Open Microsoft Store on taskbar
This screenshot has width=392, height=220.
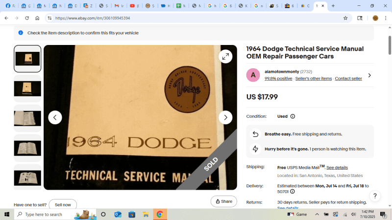[x=132, y=214]
